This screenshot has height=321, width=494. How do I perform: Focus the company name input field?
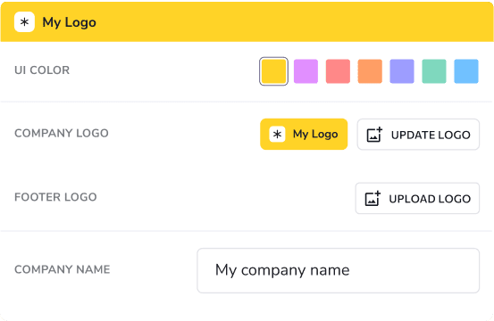(339, 271)
